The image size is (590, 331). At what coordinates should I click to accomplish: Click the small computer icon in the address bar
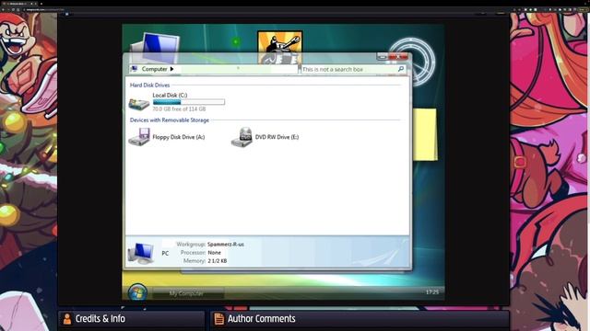pos(134,69)
